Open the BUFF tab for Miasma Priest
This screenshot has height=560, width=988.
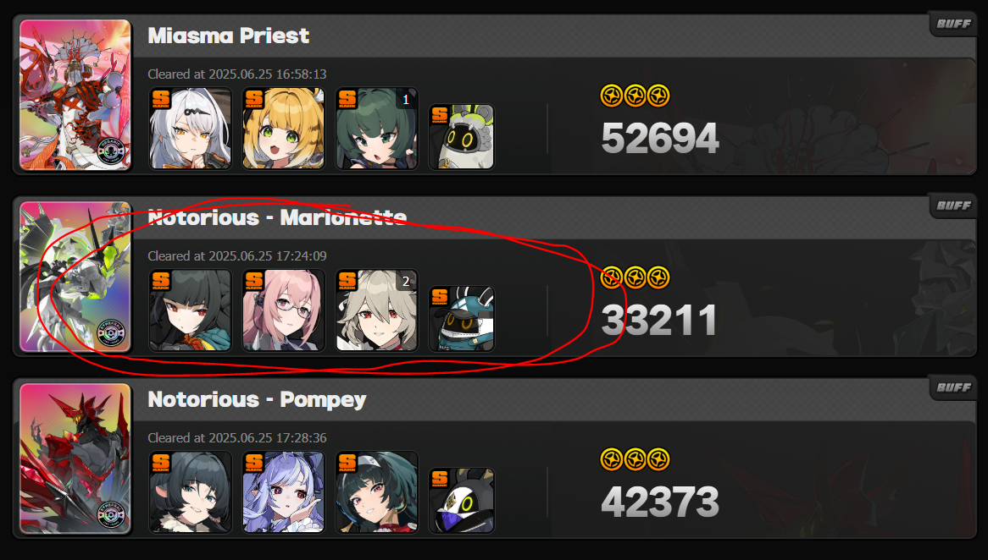coord(953,24)
